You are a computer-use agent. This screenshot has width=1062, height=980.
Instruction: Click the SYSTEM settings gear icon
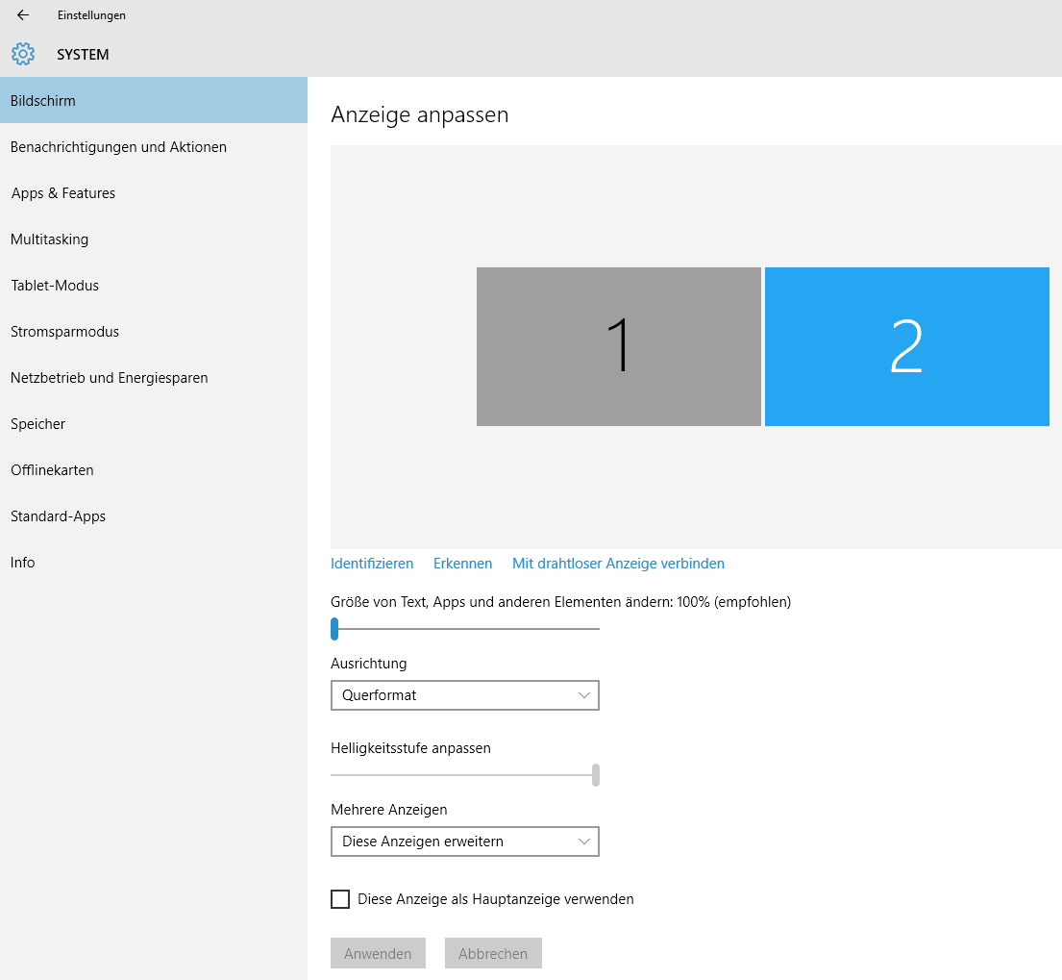coord(23,54)
